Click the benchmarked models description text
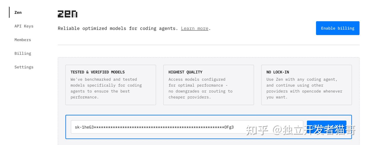 click(106, 88)
